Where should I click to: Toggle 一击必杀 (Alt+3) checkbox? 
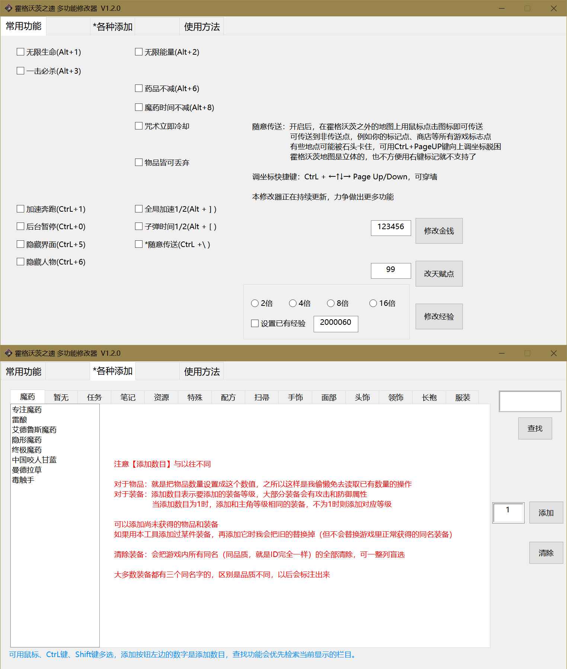[21, 71]
